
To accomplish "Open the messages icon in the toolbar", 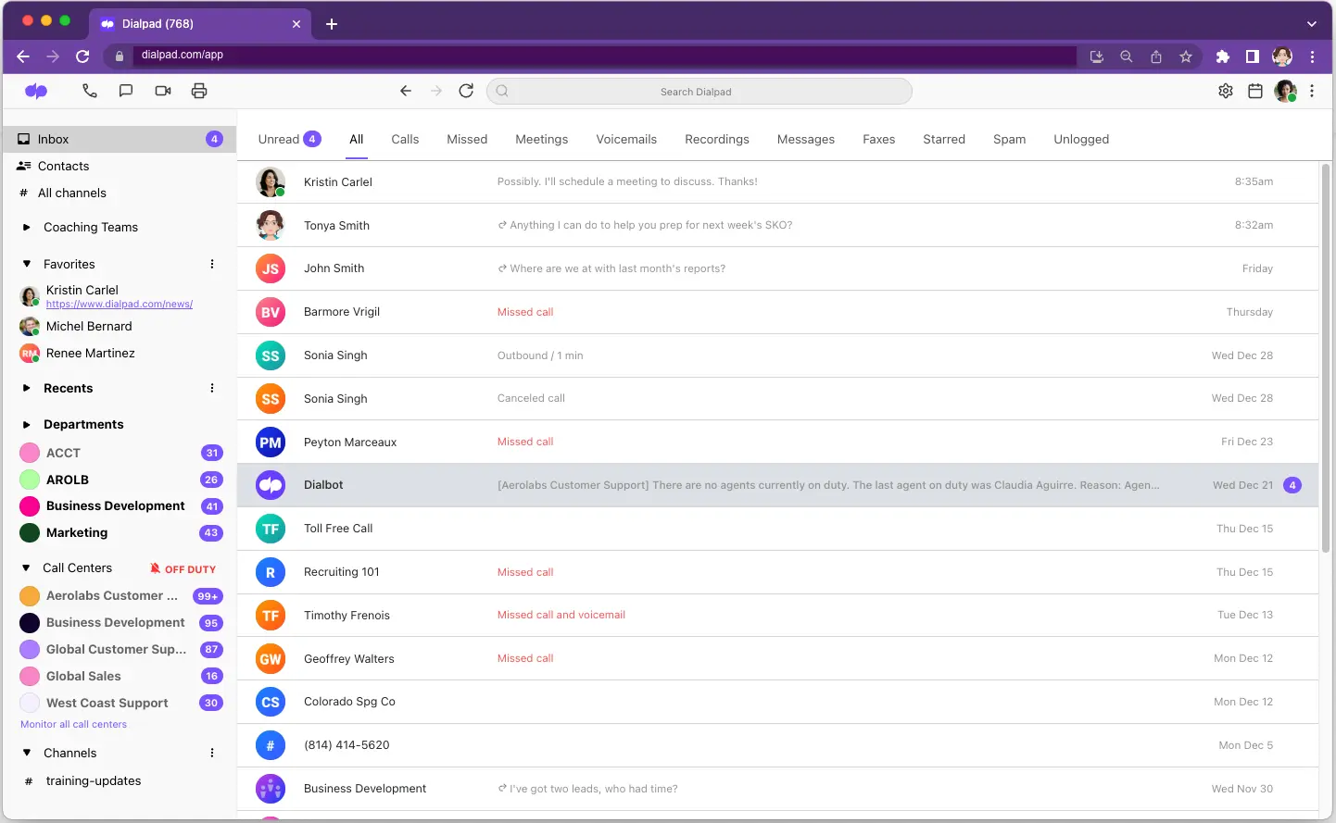I will point(126,91).
